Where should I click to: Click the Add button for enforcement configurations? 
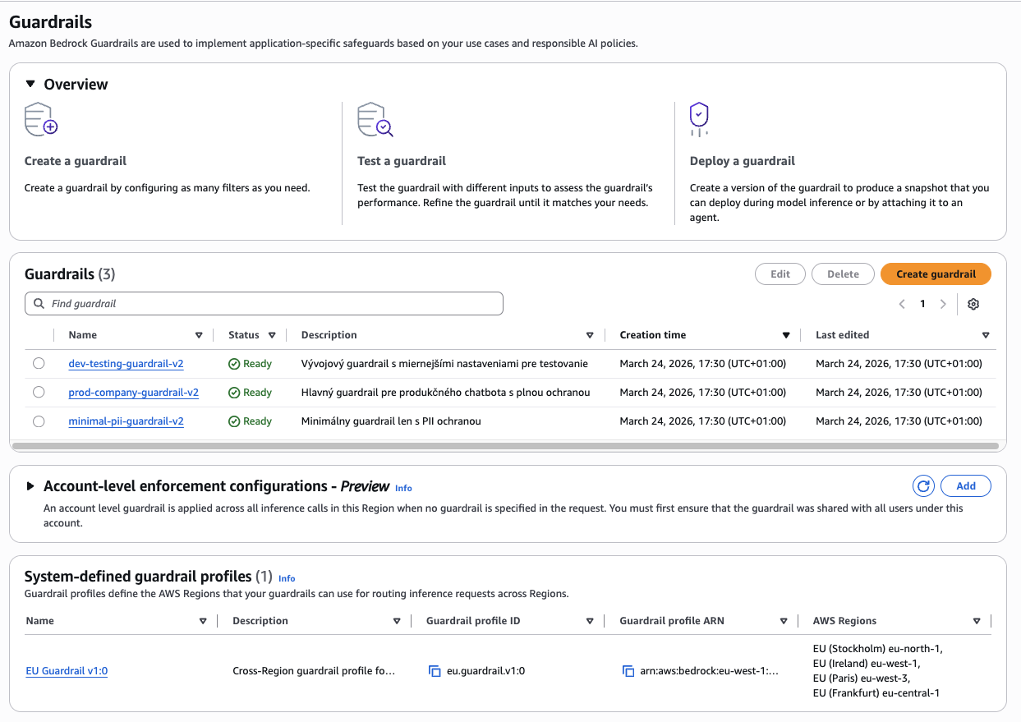point(966,485)
